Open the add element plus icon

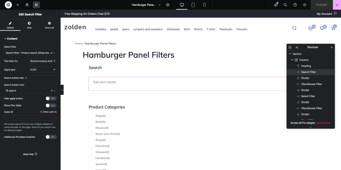click(17, 5)
